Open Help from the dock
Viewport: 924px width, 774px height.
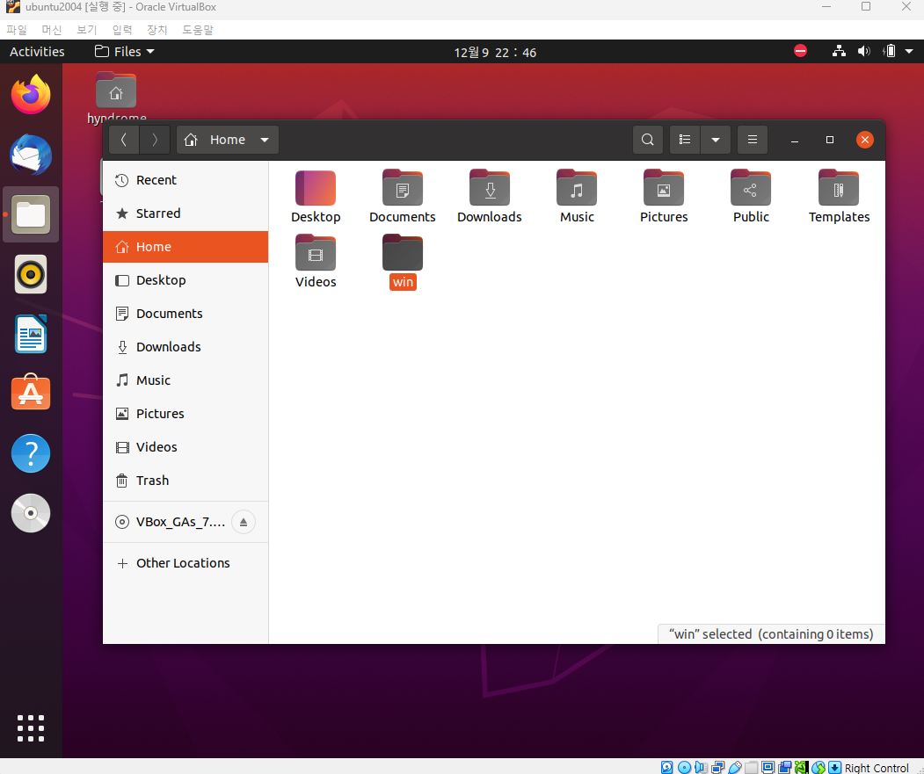(31, 453)
